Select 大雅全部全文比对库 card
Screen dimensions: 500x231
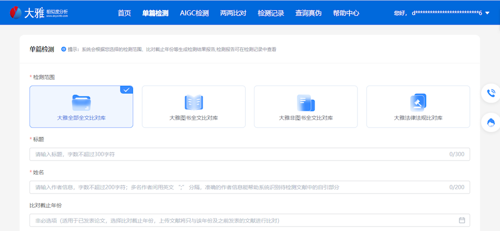click(x=81, y=106)
